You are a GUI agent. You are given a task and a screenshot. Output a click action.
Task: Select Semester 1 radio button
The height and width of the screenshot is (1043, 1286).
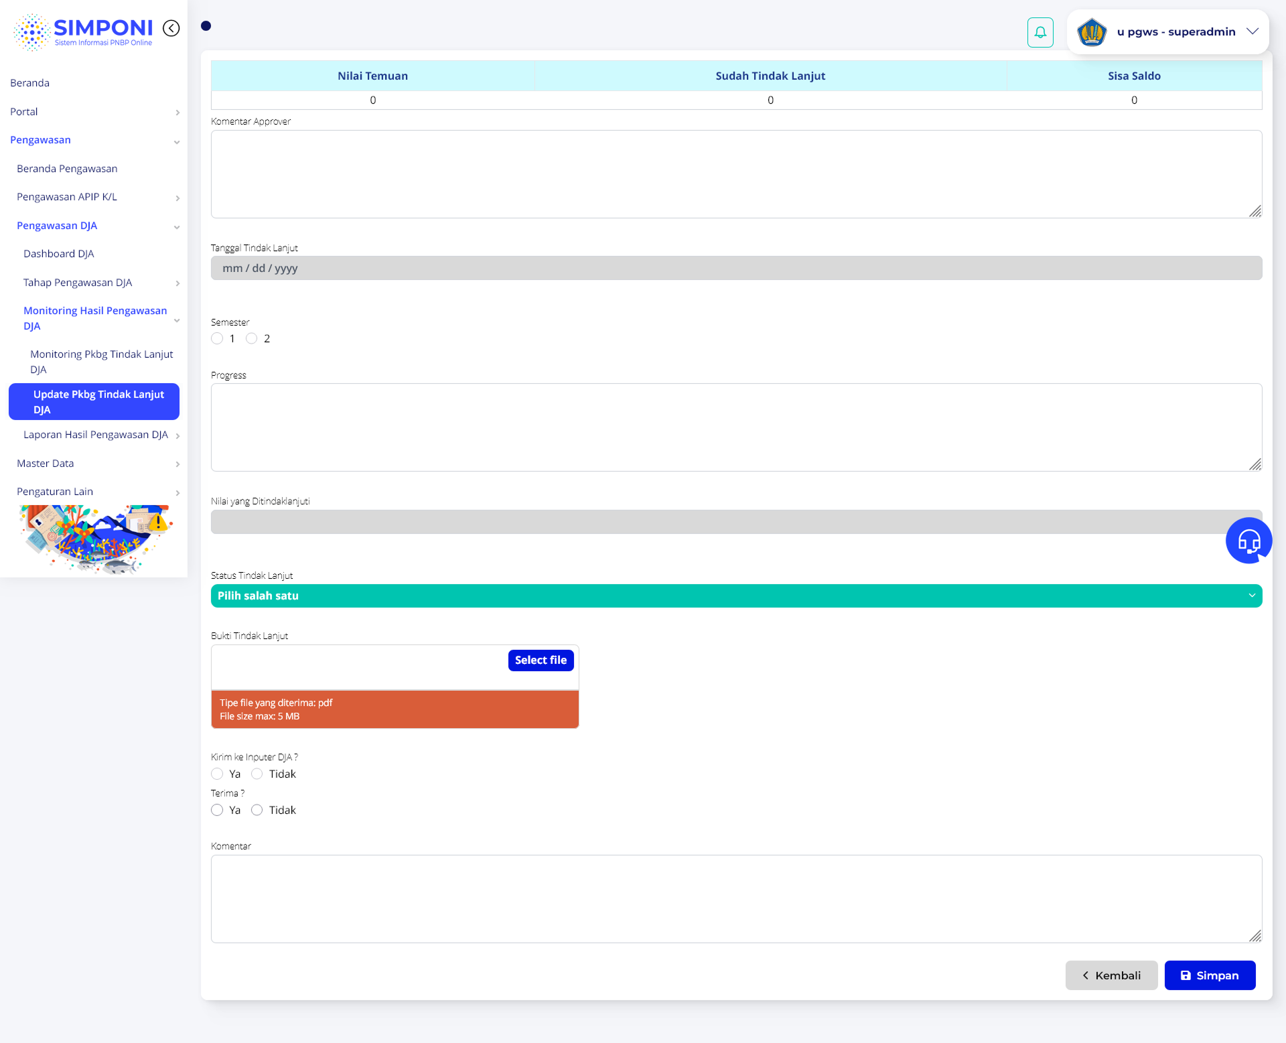[217, 338]
